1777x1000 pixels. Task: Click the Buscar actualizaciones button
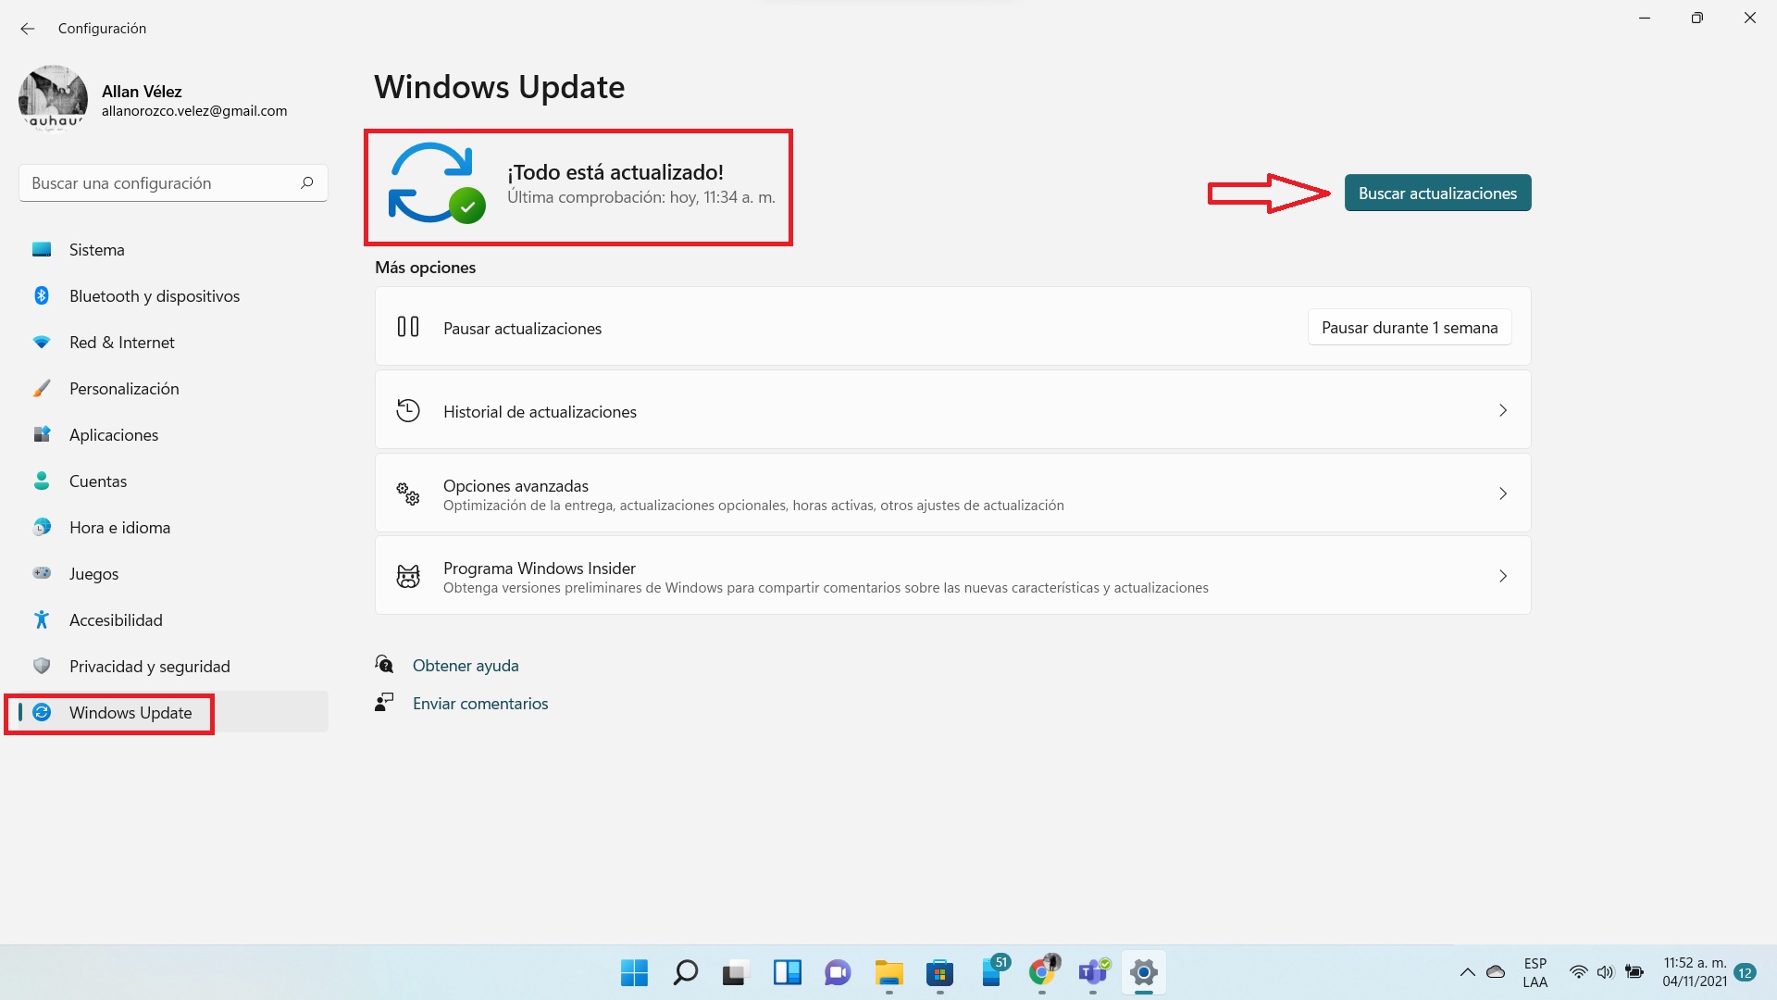click(1436, 193)
